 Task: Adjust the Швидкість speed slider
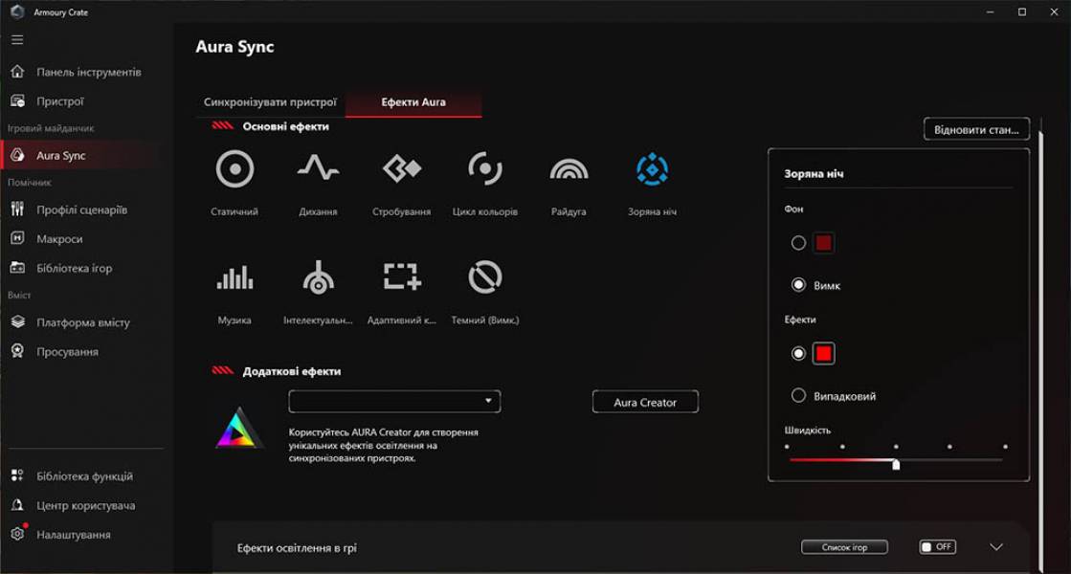pos(896,464)
